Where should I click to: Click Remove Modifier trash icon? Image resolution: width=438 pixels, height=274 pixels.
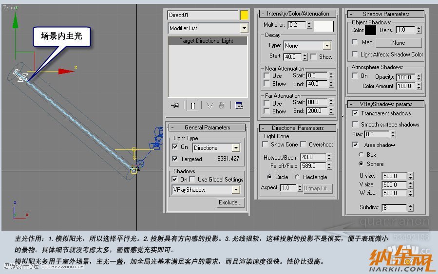pyautogui.click(x=222, y=106)
